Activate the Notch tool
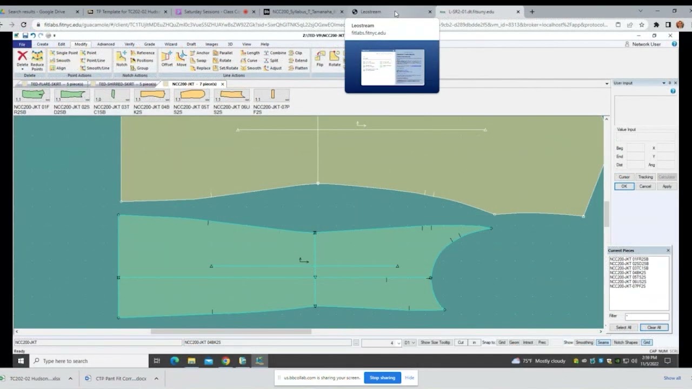 pos(122,58)
